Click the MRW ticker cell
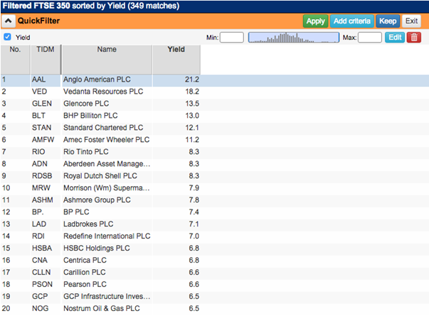429x316 pixels. click(46, 188)
